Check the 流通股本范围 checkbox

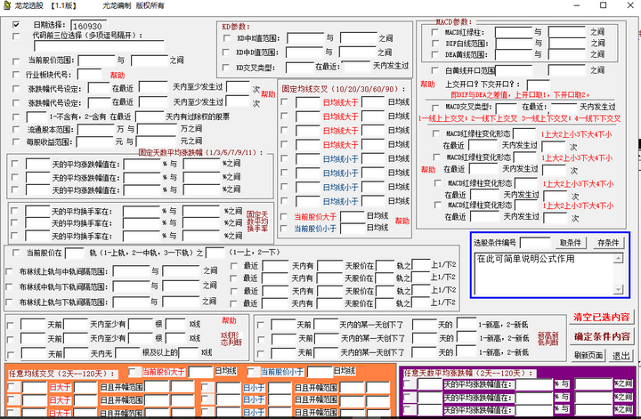[16, 130]
